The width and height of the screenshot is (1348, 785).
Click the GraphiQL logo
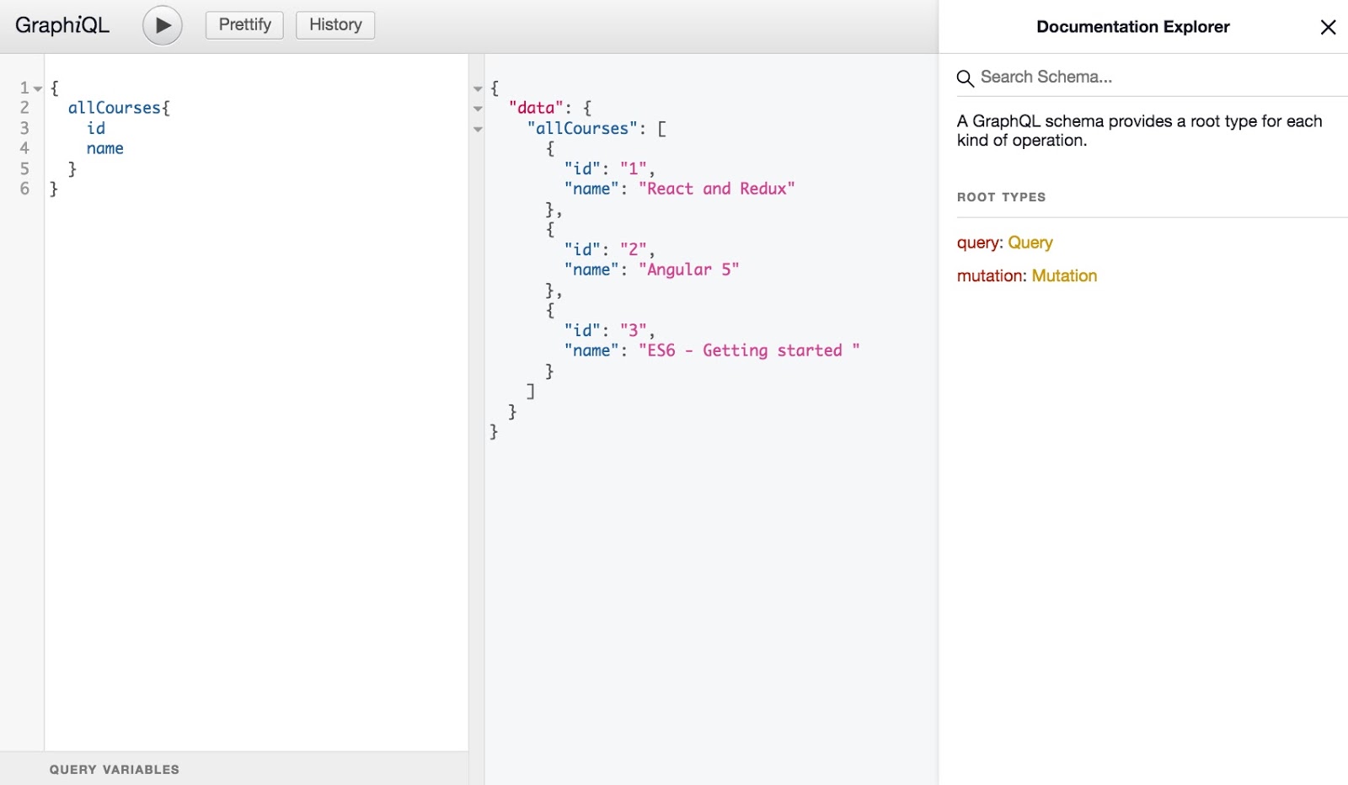point(62,25)
